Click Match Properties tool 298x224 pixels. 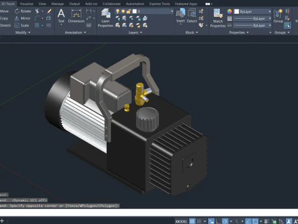tap(218, 18)
